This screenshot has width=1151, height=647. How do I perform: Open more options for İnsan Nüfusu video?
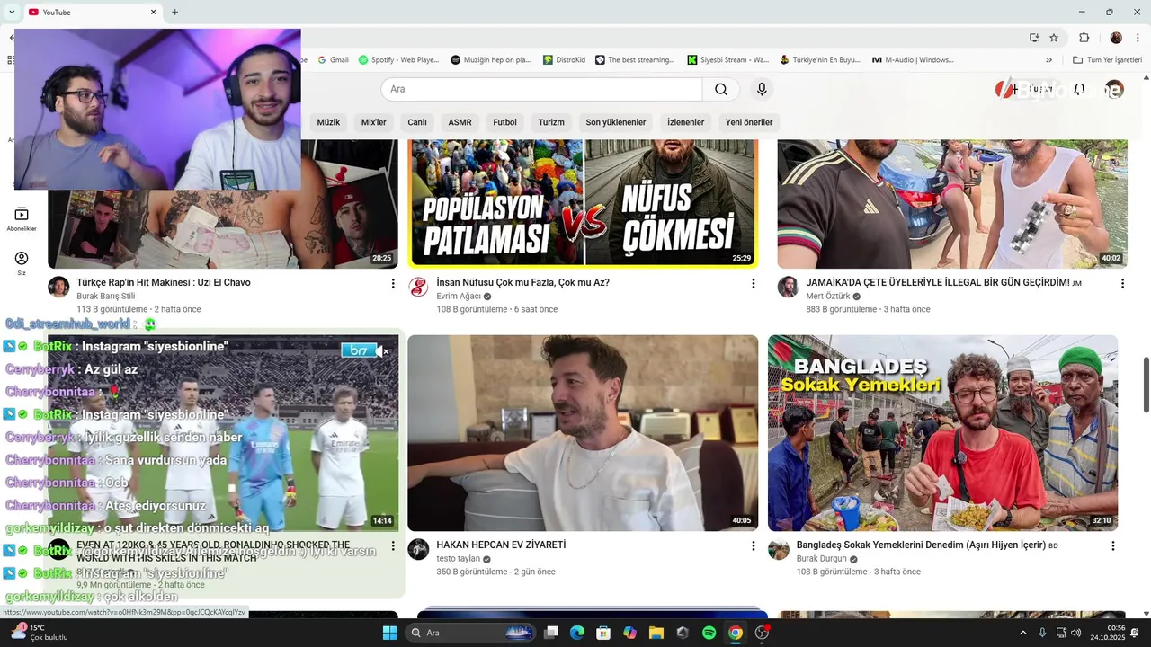[753, 283]
